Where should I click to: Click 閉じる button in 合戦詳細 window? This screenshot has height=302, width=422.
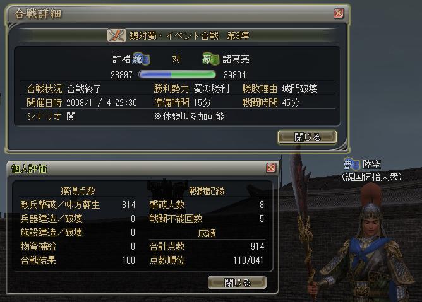tap(307, 137)
